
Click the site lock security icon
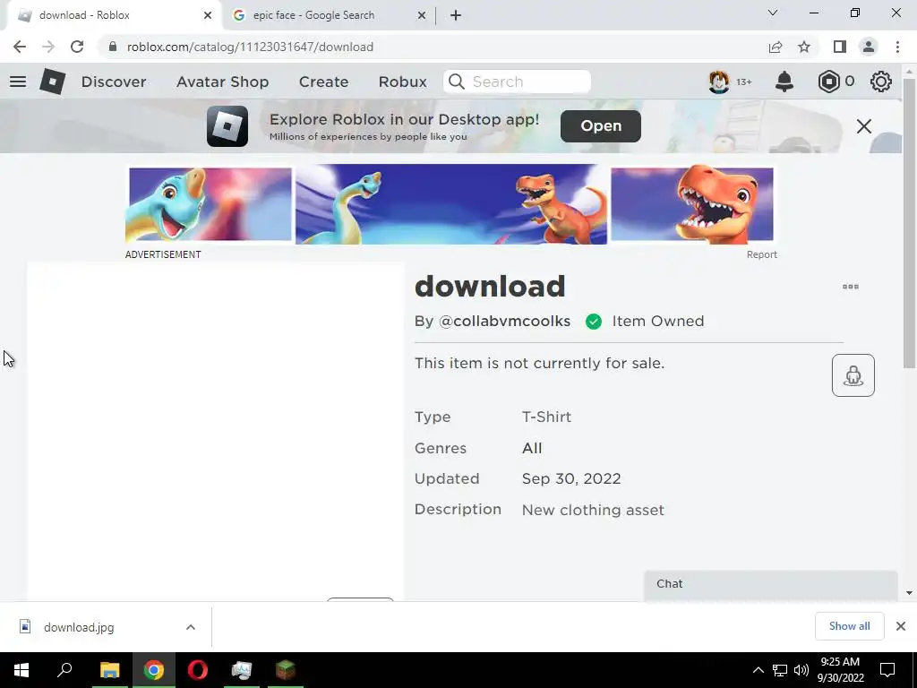pyautogui.click(x=113, y=47)
